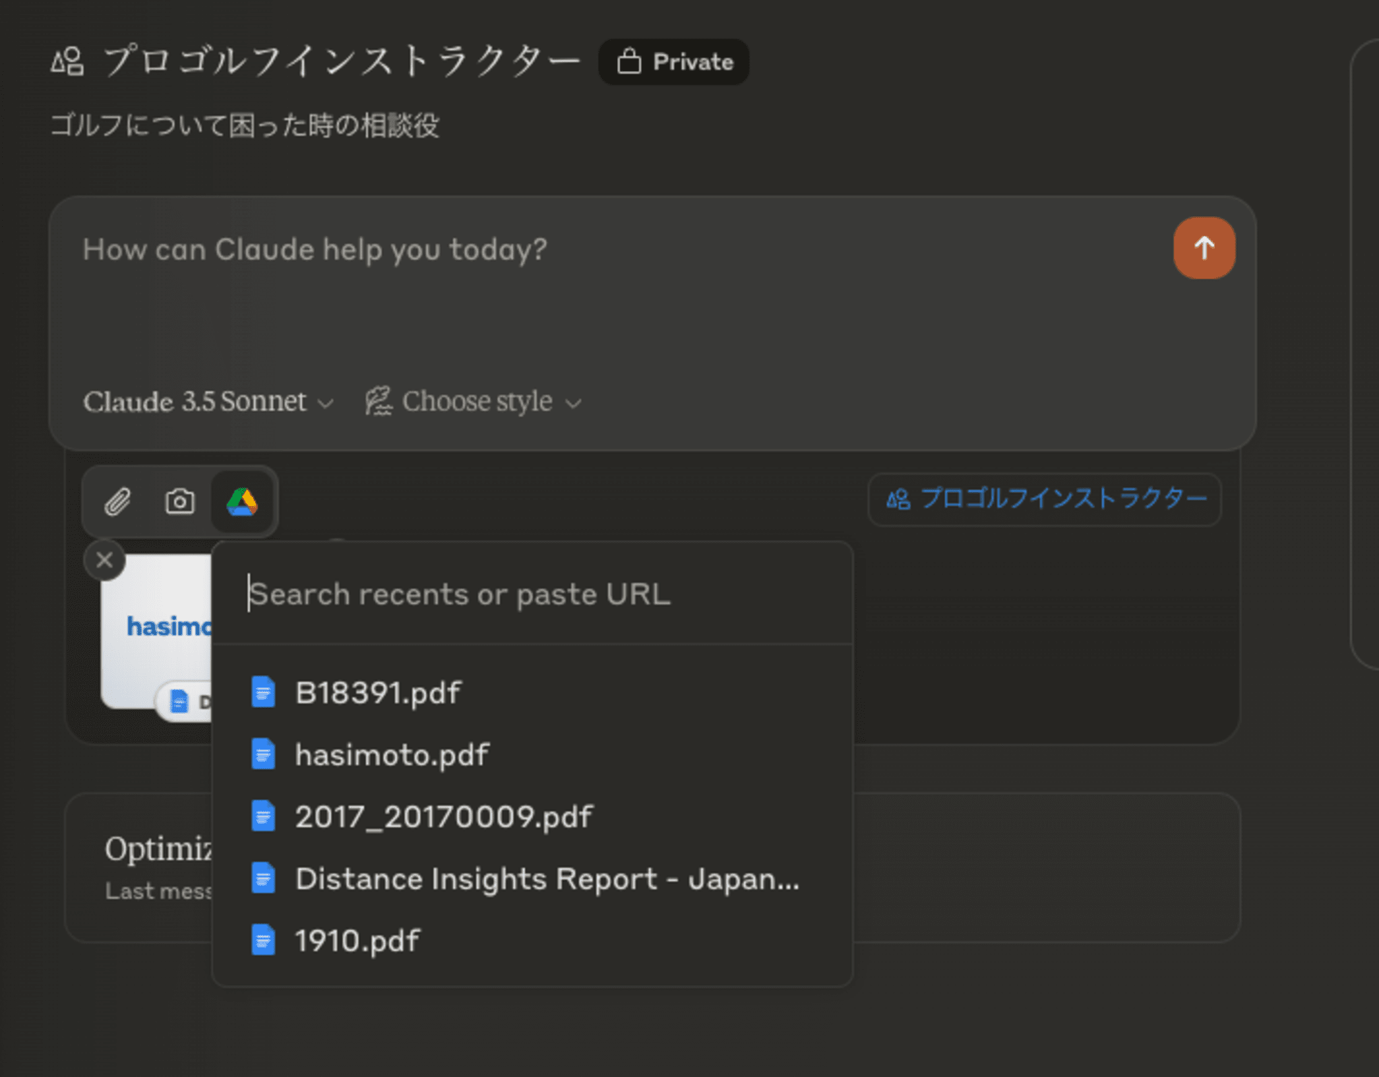
Task: Click the project icon beside the title
Action: pos(68,61)
